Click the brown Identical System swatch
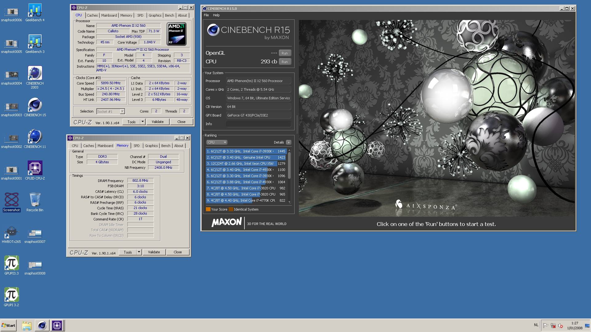This screenshot has height=332, width=591. (231, 209)
